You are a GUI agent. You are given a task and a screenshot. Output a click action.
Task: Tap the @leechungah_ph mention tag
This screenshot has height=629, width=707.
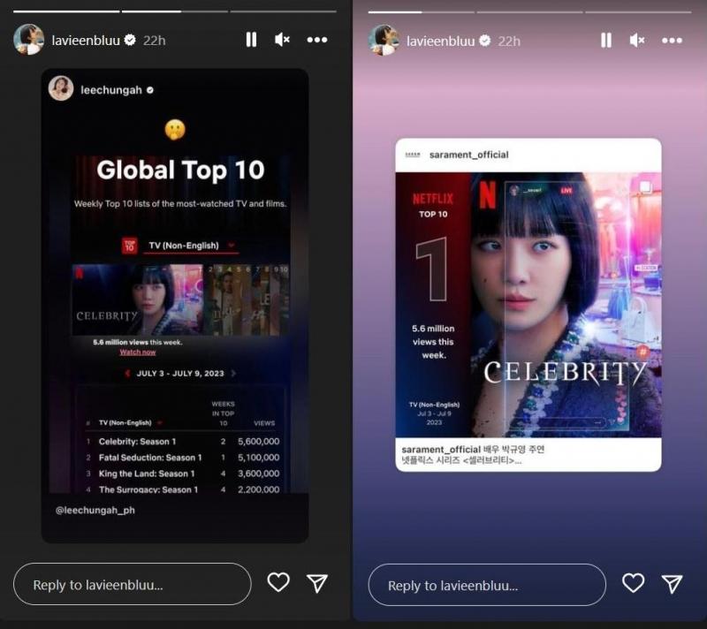pos(95,510)
